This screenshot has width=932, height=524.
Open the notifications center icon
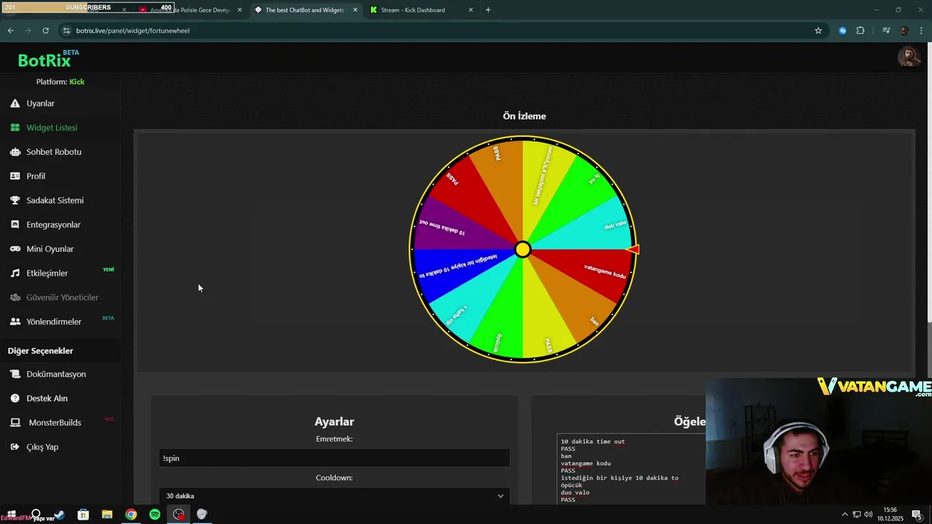[917, 515]
